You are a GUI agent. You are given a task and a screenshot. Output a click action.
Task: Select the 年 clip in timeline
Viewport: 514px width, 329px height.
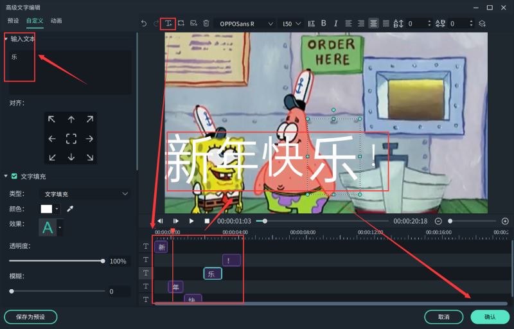[x=175, y=287]
